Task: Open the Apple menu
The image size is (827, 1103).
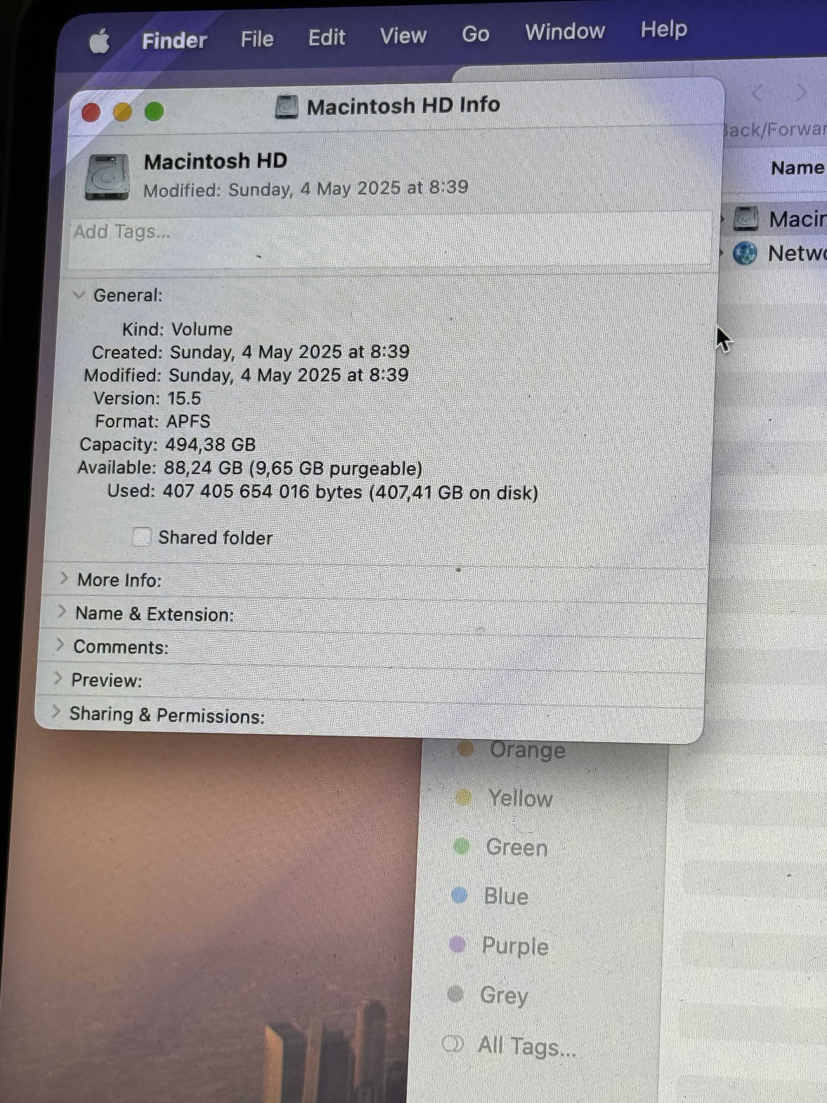Action: point(99,42)
